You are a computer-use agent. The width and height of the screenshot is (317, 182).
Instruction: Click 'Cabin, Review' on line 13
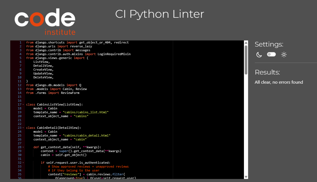(75, 89)
